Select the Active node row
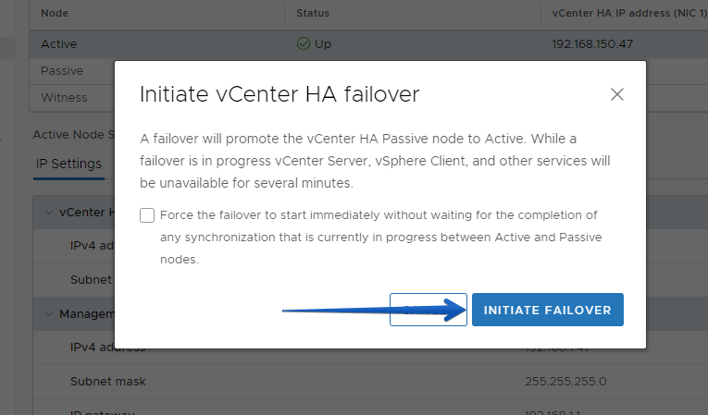The image size is (708, 415). (368, 44)
